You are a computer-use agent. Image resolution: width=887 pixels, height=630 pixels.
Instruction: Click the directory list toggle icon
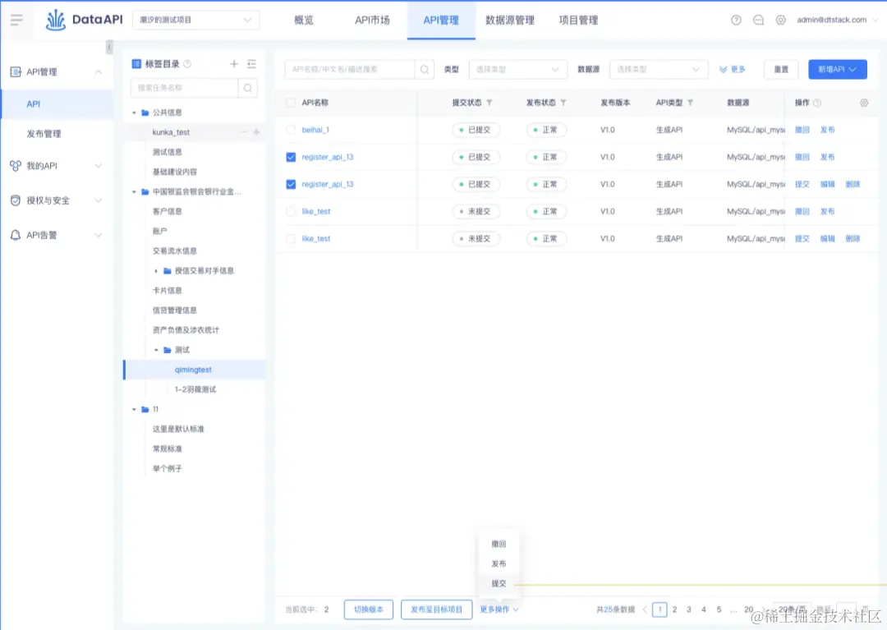[252, 64]
